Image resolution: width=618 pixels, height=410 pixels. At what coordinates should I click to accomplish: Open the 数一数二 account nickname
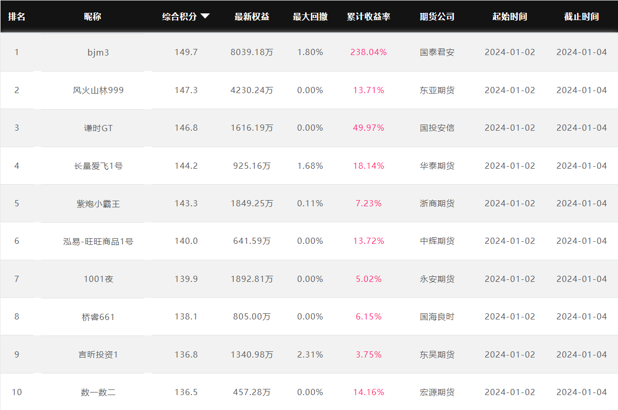coord(98,393)
